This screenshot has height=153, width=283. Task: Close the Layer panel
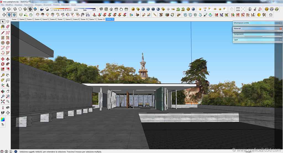click(281, 40)
